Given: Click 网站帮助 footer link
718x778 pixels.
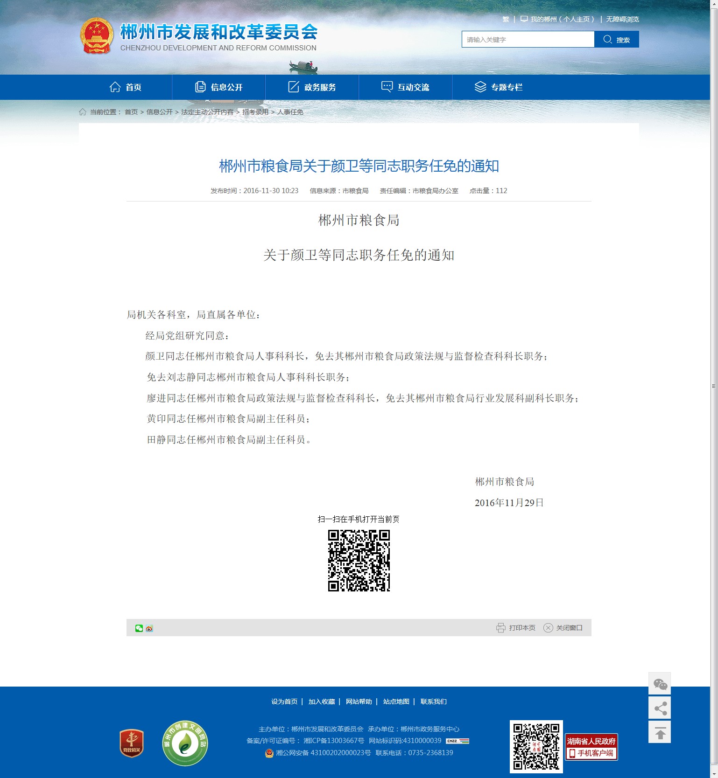Looking at the screenshot, I should (x=359, y=702).
